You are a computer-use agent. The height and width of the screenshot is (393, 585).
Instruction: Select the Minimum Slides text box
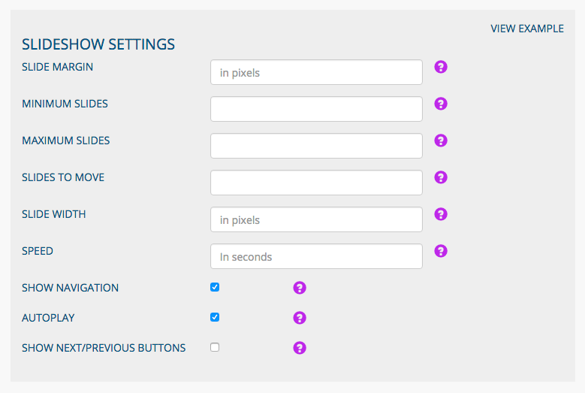point(316,109)
